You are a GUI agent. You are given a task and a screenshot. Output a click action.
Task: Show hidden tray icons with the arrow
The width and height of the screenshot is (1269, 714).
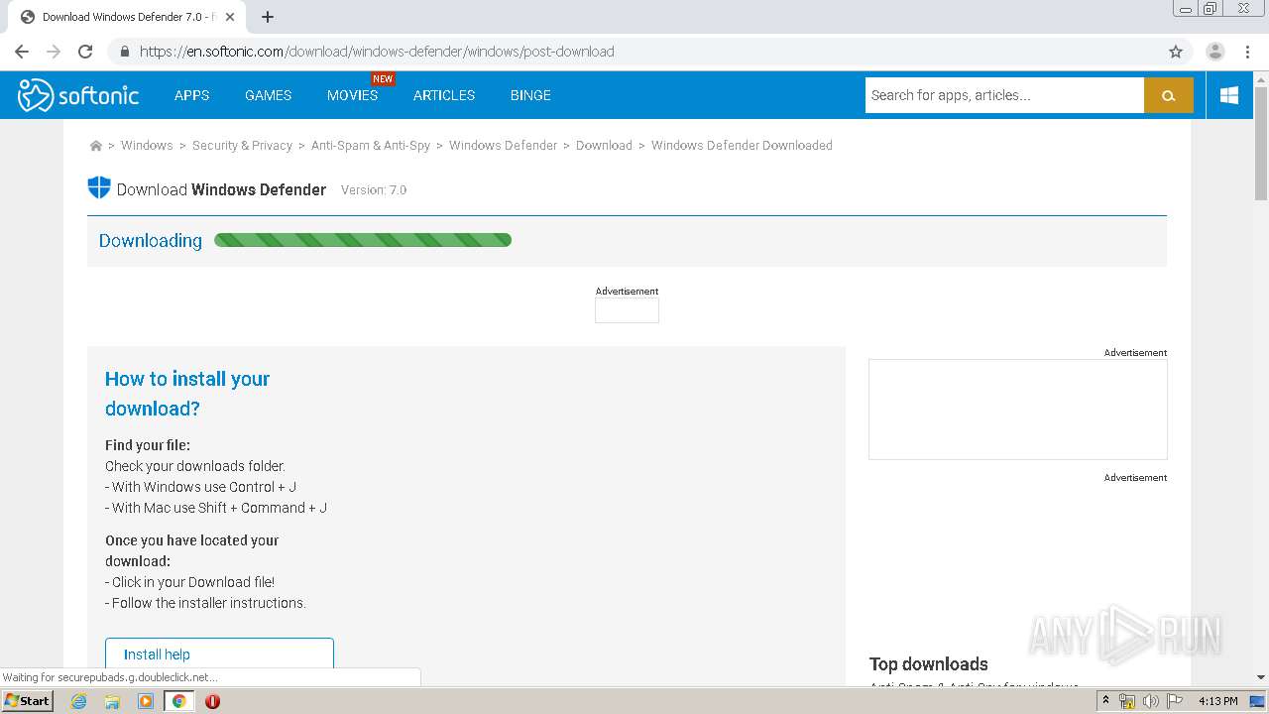(1105, 701)
